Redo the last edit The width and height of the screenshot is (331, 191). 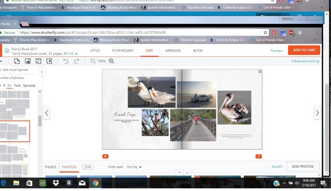click(77, 61)
